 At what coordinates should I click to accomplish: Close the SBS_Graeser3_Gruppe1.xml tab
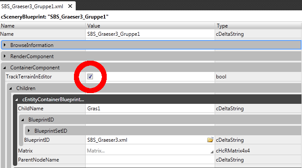(x=70, y=6)
